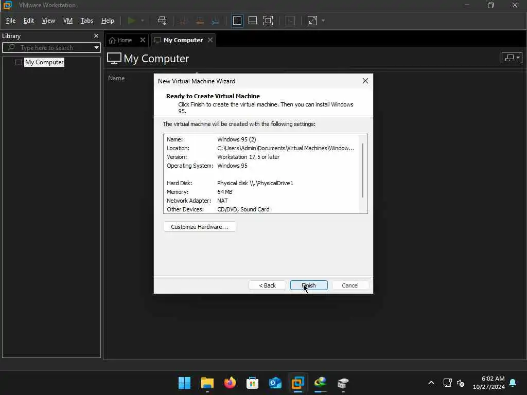
Task: Click Send Ctrl+Alt+Del toolbar icon
Action: 162,21
